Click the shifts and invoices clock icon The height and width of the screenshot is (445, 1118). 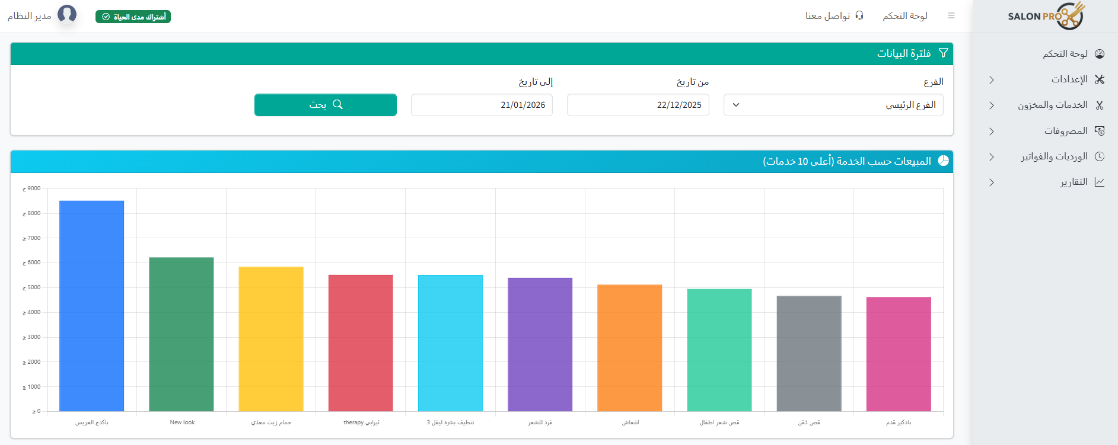coord(1100,156)
